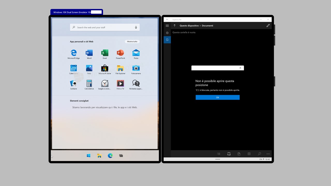The width and height of the screenshot is (331, 186).
Task: Click the microphone icon in the search box
Action: tap(136, 27)
